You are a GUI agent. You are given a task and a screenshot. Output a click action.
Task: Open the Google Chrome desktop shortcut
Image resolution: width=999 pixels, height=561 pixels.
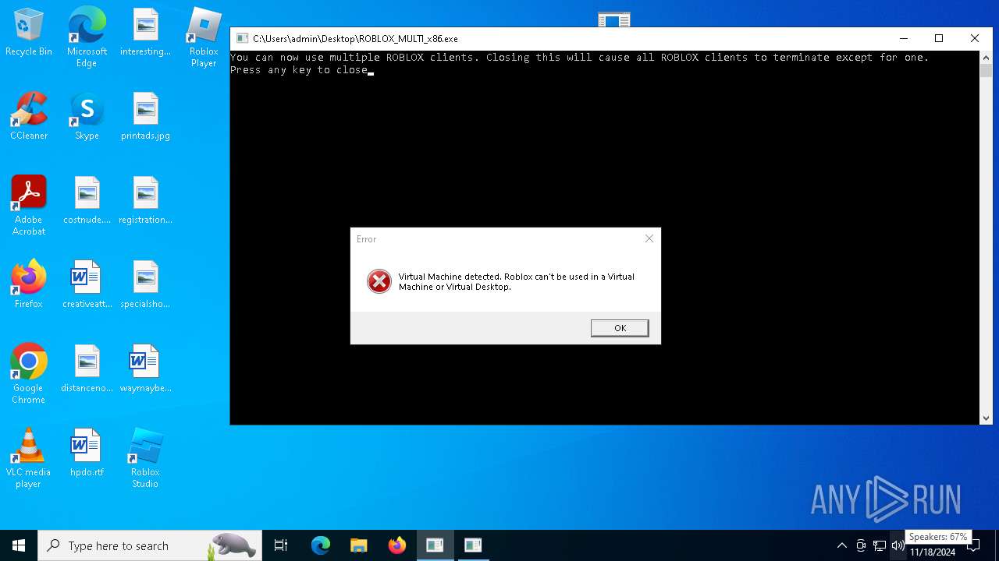click(29, 374)
